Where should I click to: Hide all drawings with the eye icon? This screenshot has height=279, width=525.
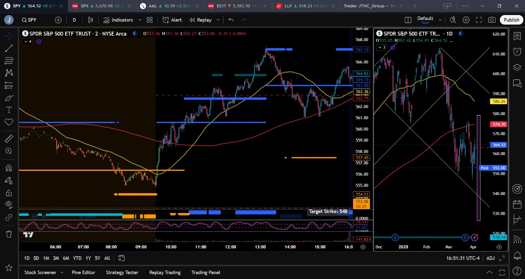(x=9, y=205)
